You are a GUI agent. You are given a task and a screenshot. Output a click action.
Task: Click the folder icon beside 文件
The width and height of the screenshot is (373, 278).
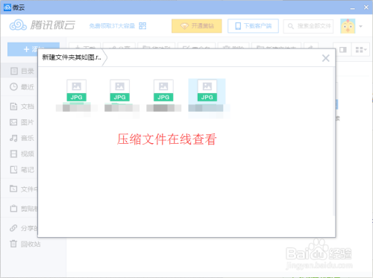click(x=13, y=189)
